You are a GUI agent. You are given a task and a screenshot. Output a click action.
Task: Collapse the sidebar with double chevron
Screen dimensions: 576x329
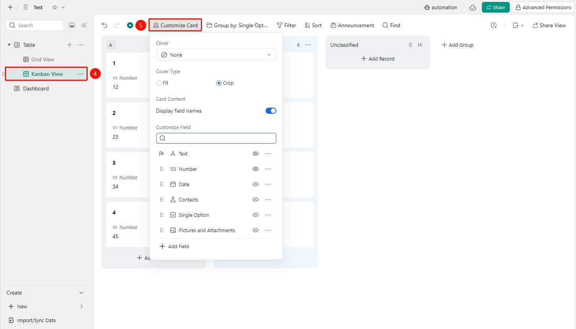(x=84, y=25)
